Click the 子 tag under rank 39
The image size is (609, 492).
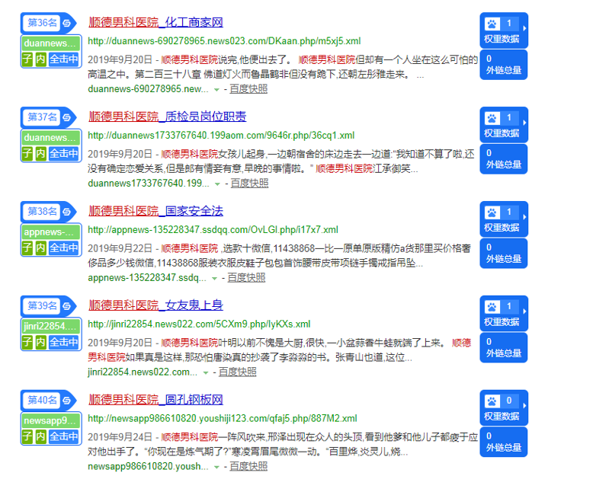tap(27, 342)
